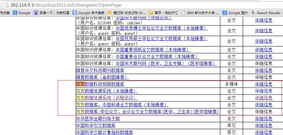Click 其它 cell in 中国科学文献计量指标数据库 row
283x135 pixels.
[231, 133]
